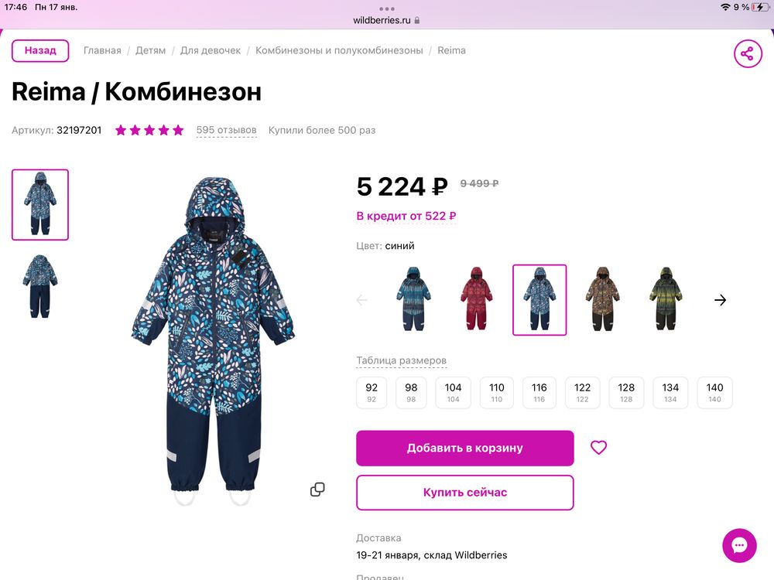Image resolution: width=774 pixels, height=580 pixels.
Task: Click the second product thumbnail on the left
Action: coord(39,285)
